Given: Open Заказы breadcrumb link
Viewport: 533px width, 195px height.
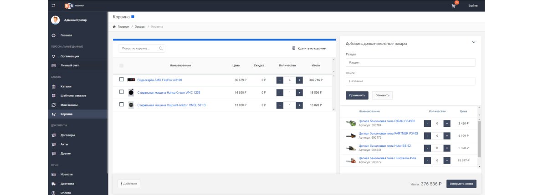Looking at the screenshot, I should pos(140,26).
